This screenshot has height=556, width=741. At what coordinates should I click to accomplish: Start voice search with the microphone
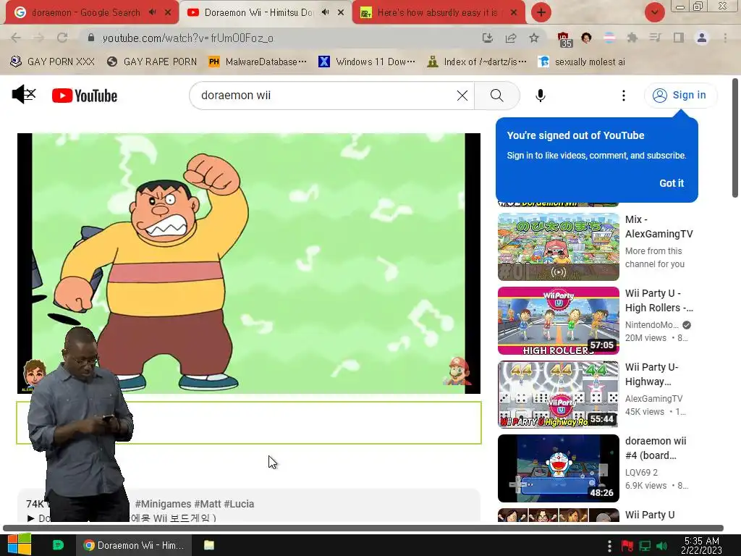(x=541, y=96)
